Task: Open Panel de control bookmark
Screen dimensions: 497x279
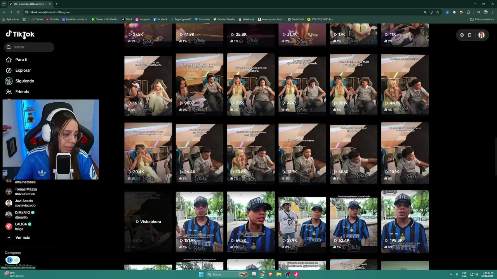Action: point(75,19)
